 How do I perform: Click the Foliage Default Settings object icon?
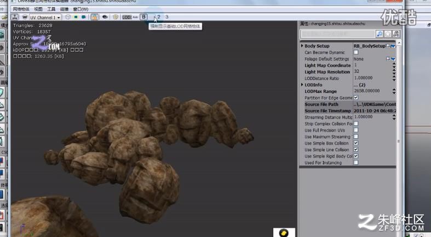point(388,58)
